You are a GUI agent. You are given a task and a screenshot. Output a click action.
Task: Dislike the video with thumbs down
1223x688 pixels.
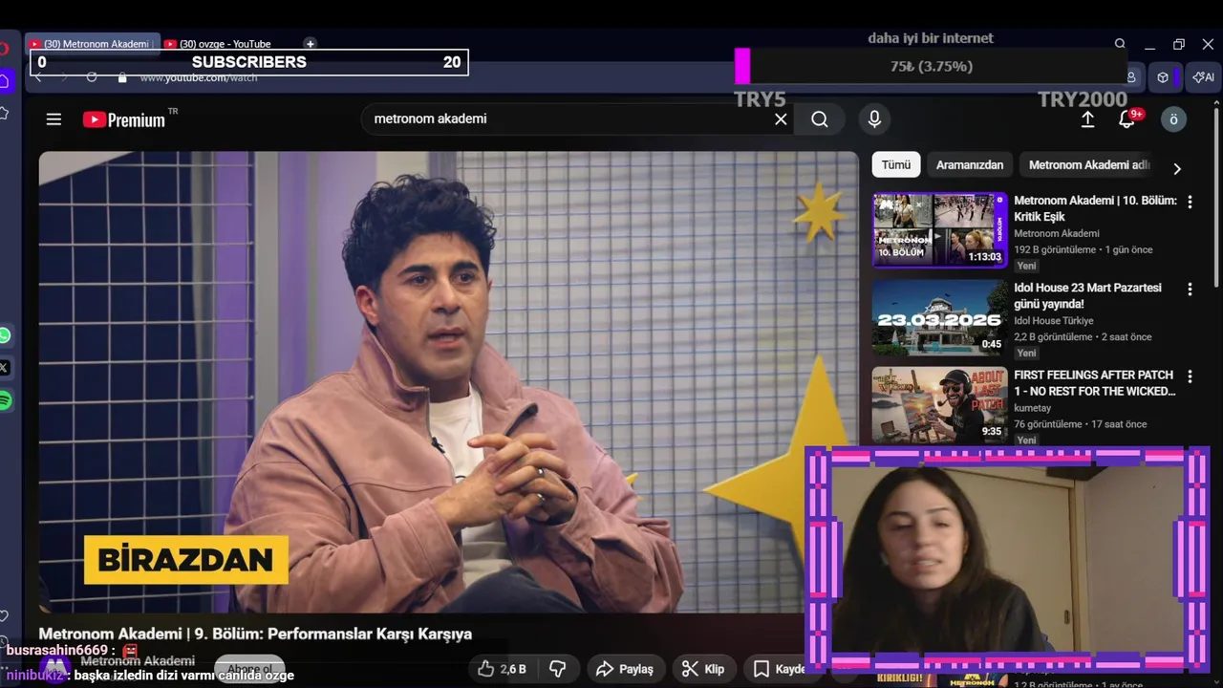(558, 669)
